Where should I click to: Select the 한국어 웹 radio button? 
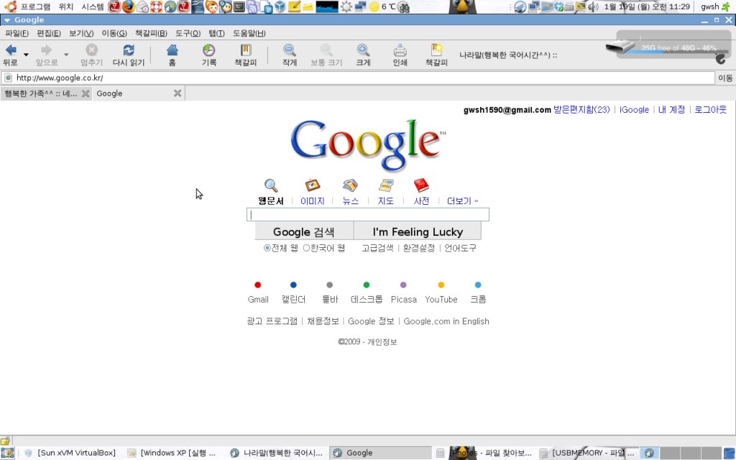point(306,248)
